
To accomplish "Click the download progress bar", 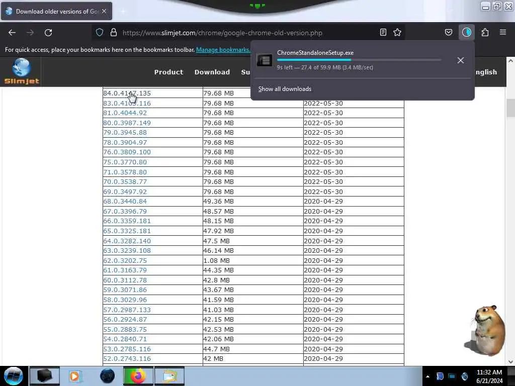I will (359, 60).
